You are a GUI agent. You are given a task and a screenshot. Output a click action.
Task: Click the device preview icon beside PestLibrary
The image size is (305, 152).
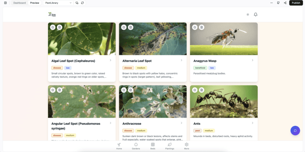(77, 3)
